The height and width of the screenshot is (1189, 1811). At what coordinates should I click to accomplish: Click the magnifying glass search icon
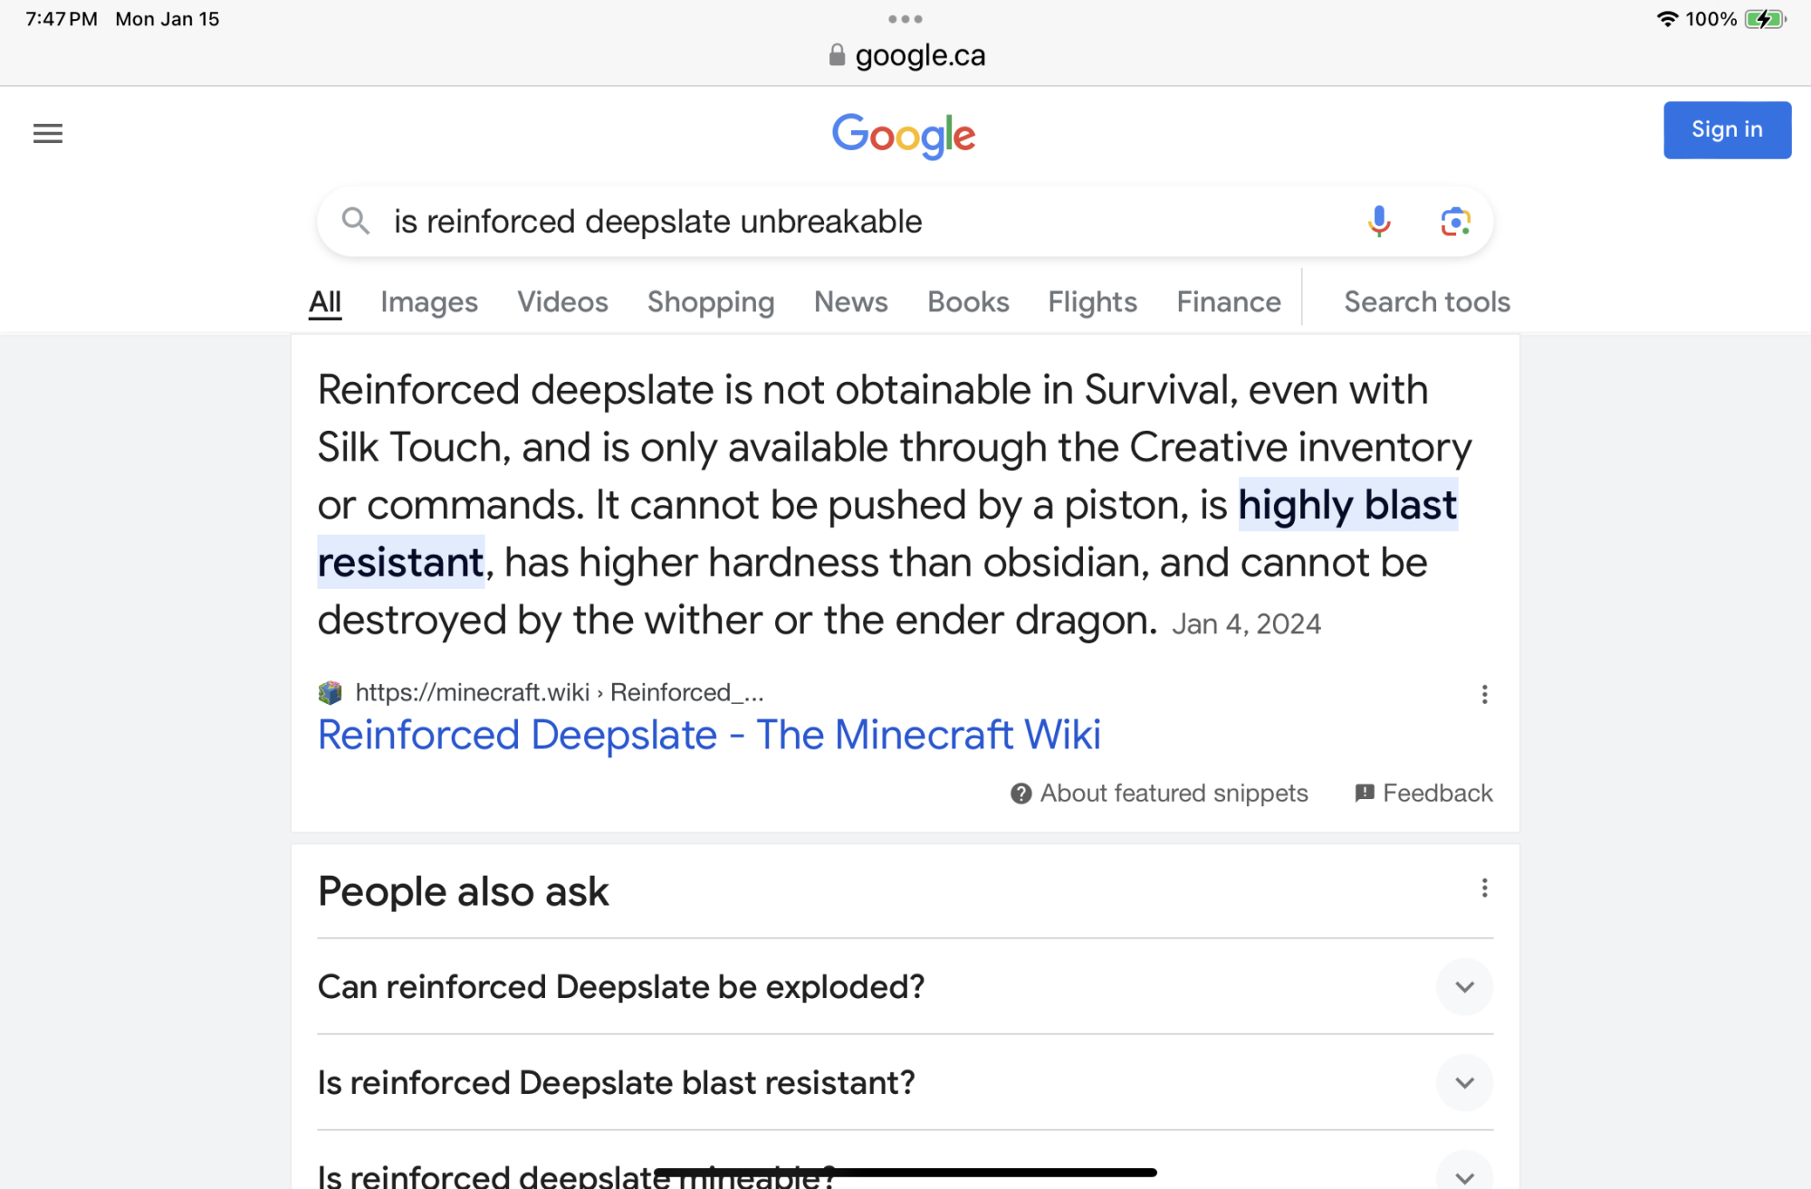[x=355, y=221]
